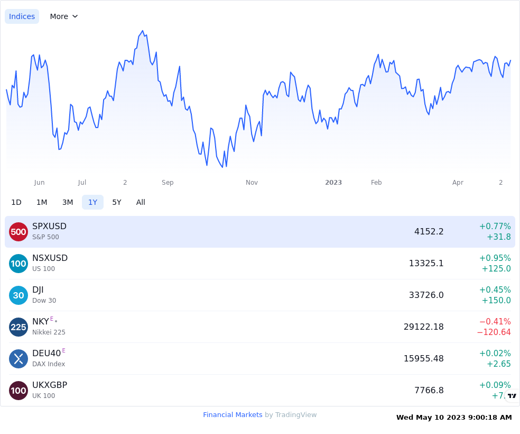The width and height of the screenshot is (520, 434).
Task: Click the UK 100 description label
Action: click(x=43, y=396)
